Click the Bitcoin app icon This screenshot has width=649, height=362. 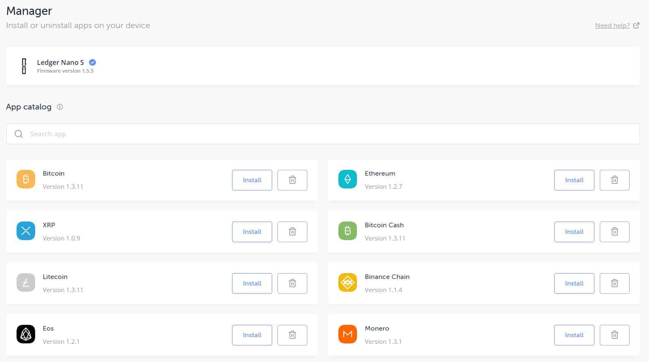pyautogui.click(x=26, y=179)
